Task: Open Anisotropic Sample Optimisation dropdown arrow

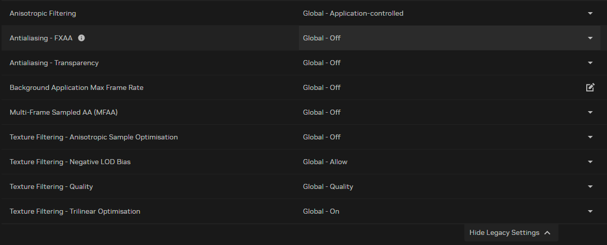Action: (x=590, y=137)
